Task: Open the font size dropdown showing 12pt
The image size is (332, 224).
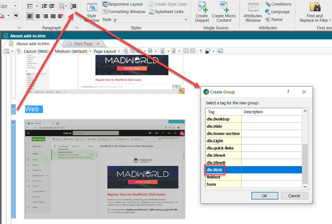Action: coord(15,6)
